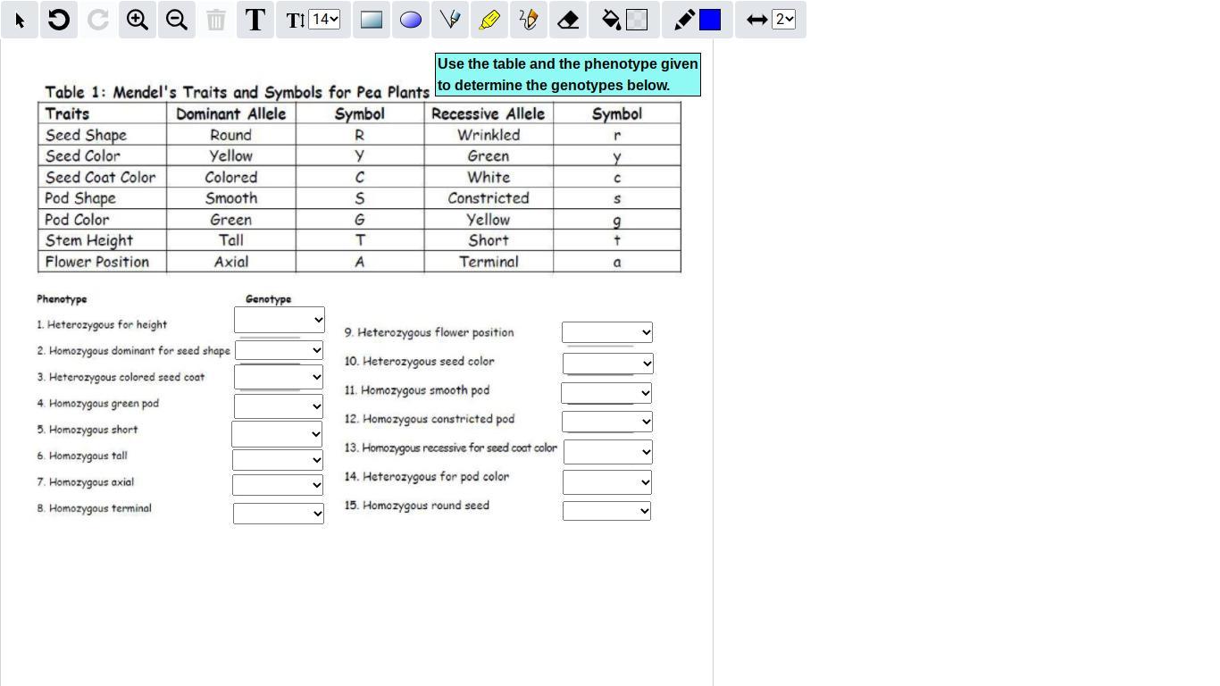Select the Text tool
The height and width of the screenshot is (686, 1220).
click(255, 20)
